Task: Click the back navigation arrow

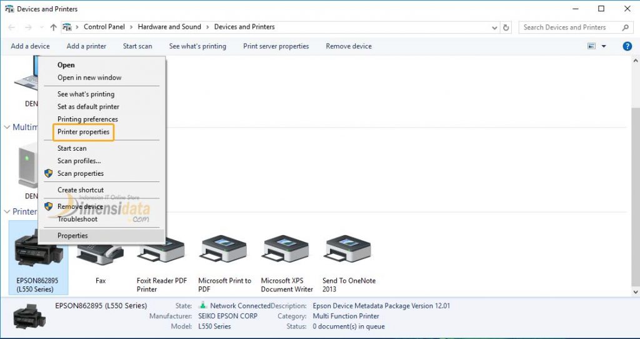Action: click(x=11, y=28)
